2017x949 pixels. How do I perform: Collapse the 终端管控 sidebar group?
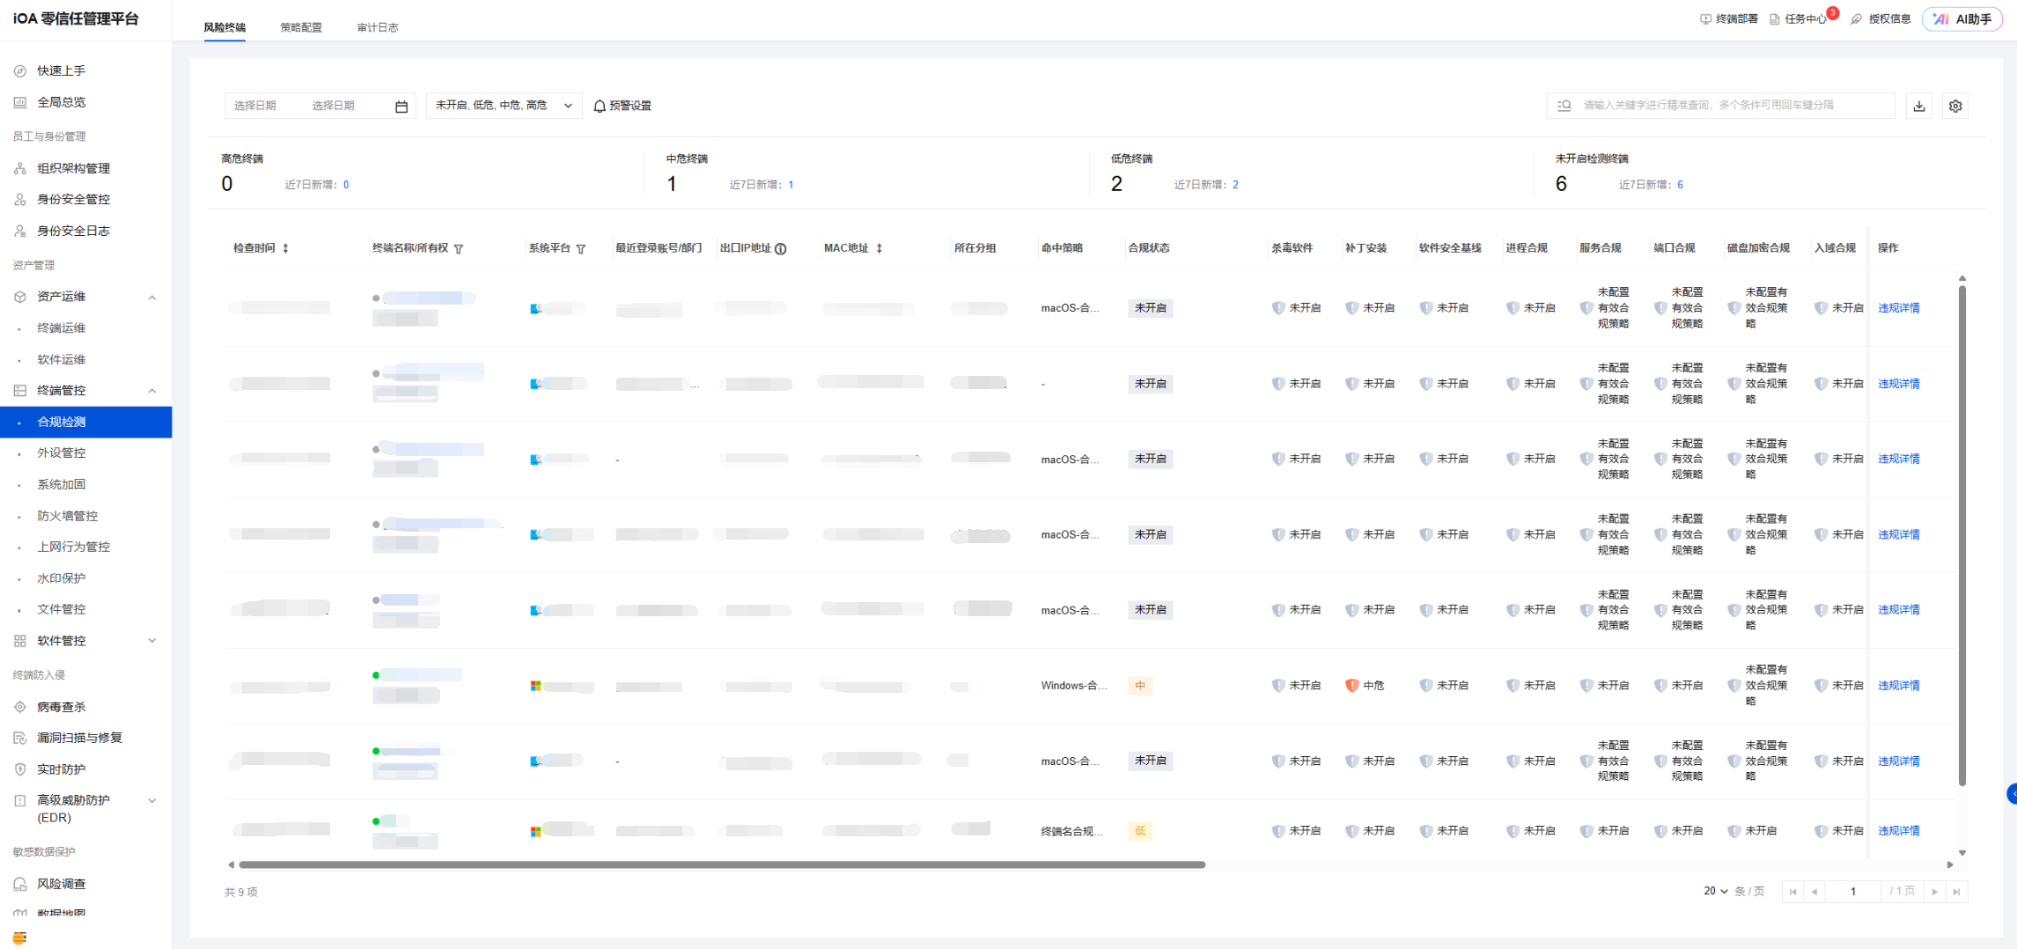(152, 391)
